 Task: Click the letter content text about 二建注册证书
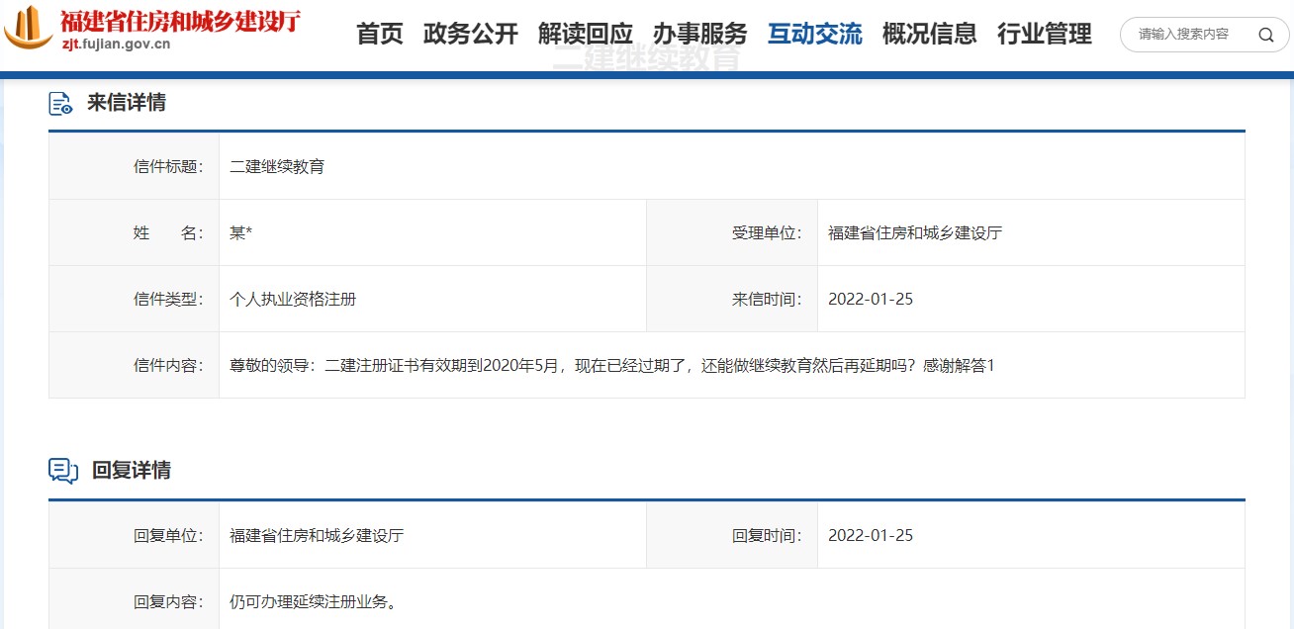(x=611, y=366)
